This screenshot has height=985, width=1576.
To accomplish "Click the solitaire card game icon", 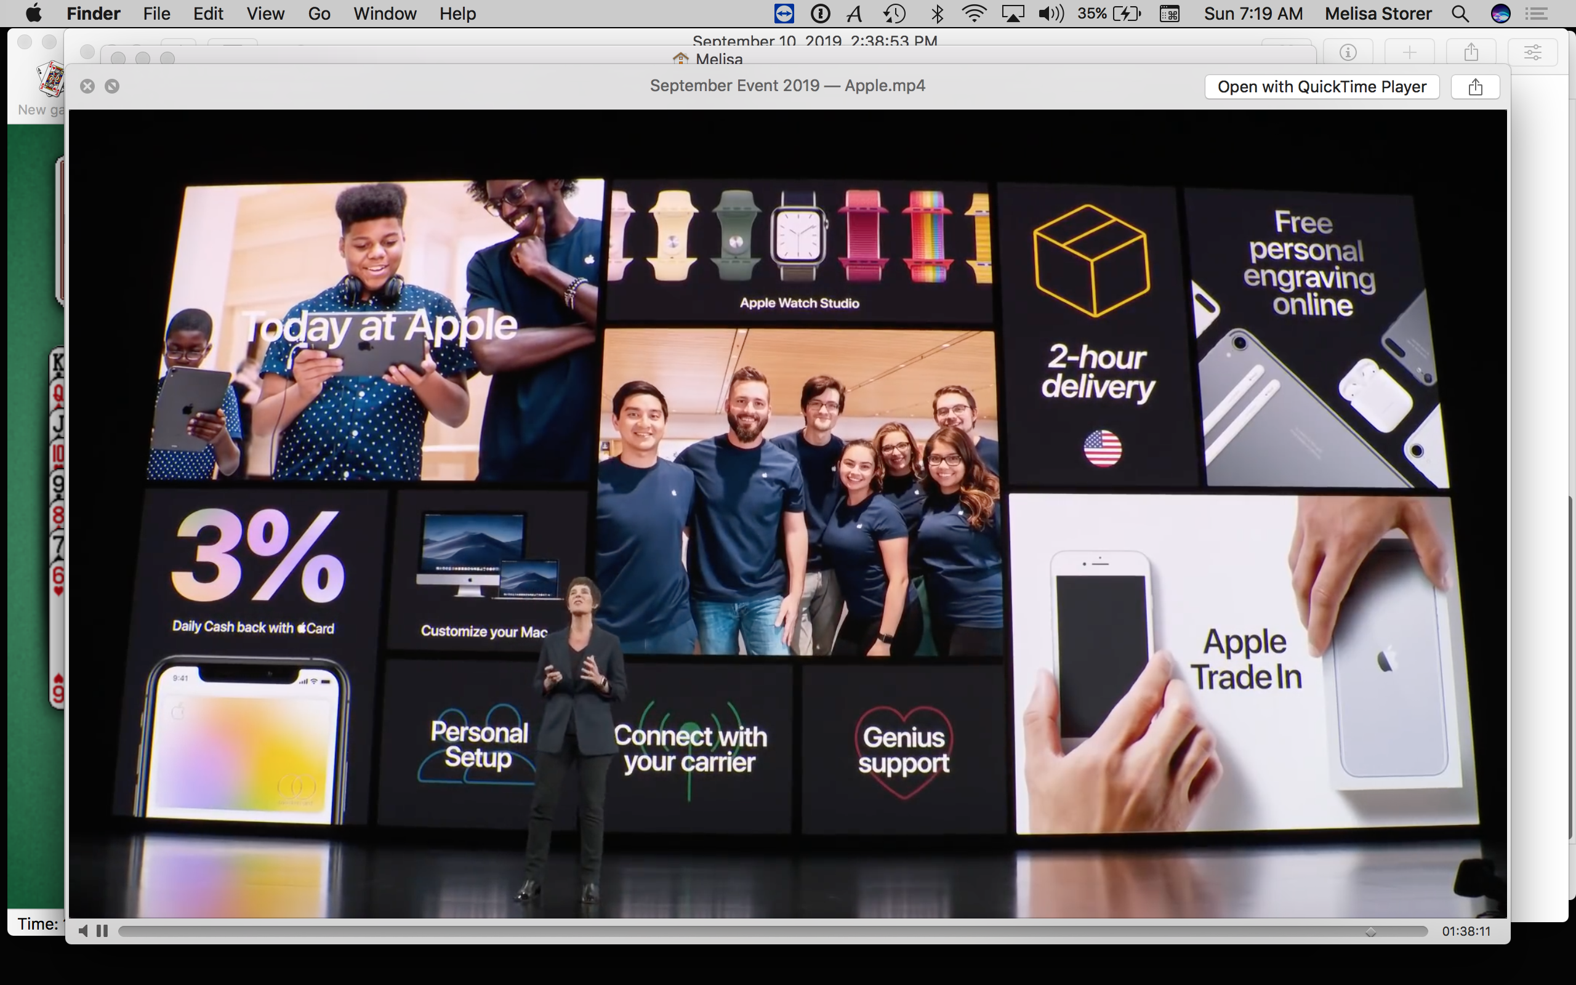I will [51, 78].
